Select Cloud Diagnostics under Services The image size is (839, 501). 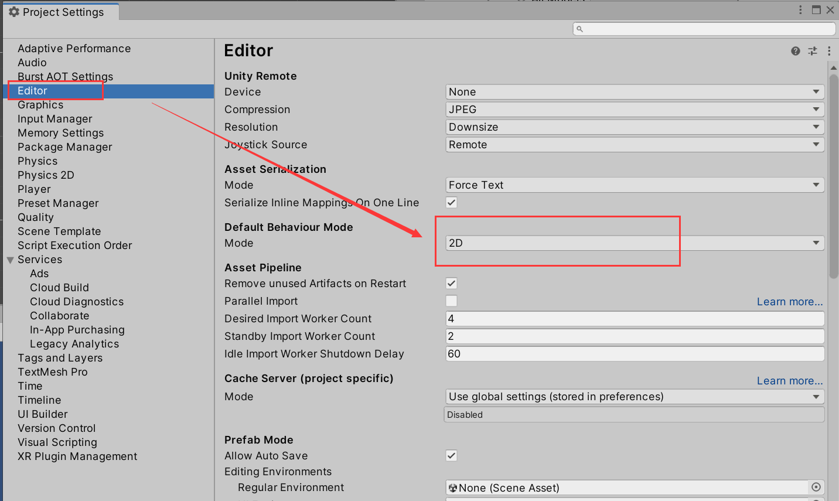pyautogui.click(x=77, y=302)
